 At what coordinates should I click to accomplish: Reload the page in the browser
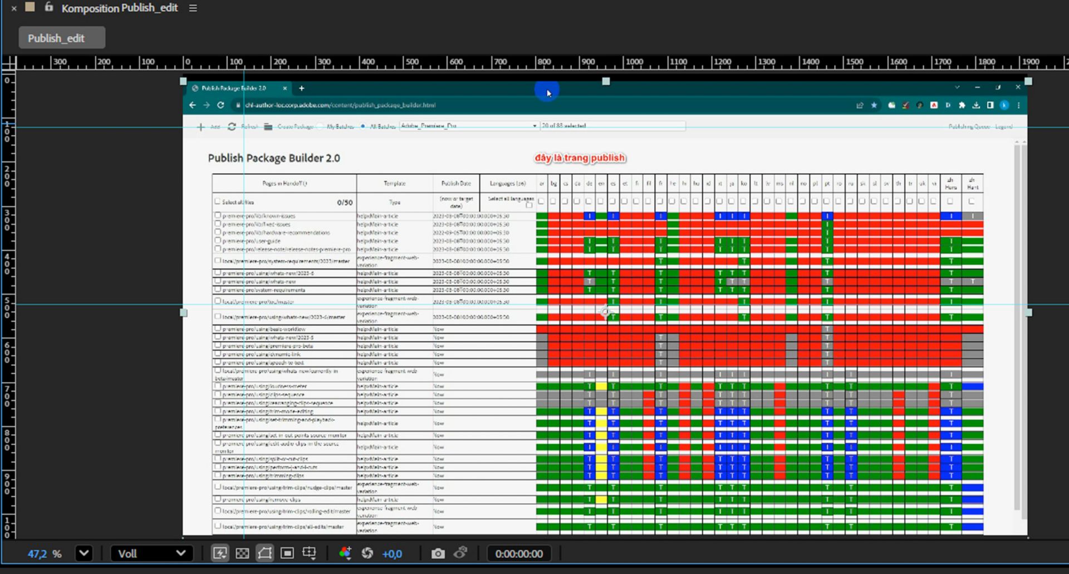click(x=220, y=105)
